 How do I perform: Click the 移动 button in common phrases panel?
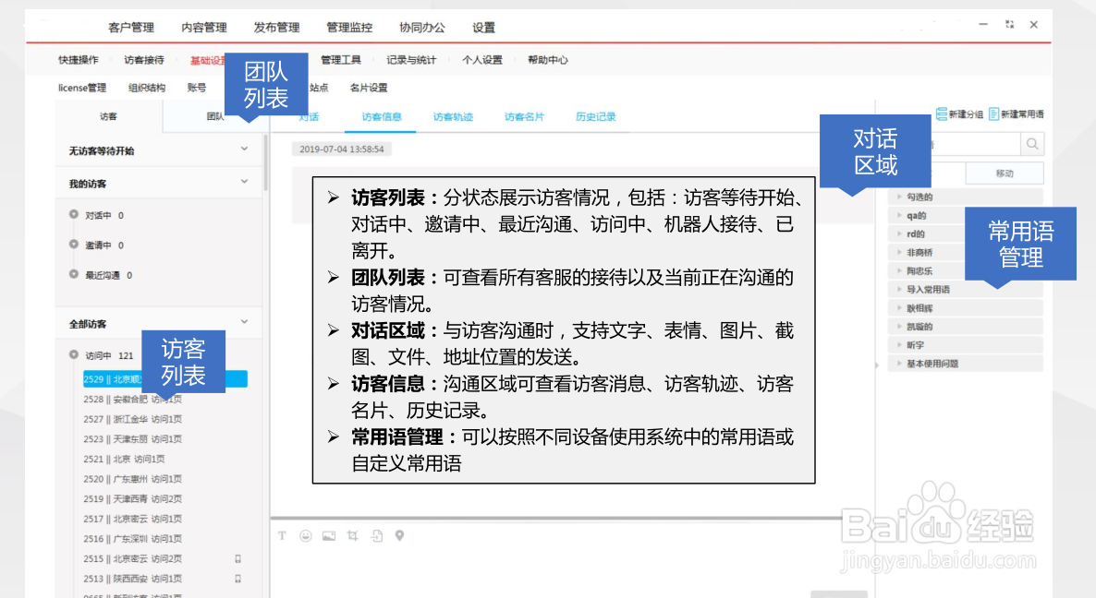tap(1005, 173)
